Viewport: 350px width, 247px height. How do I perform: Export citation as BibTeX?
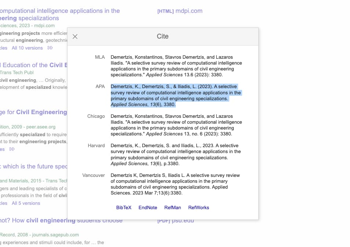[x=124, y=207]
